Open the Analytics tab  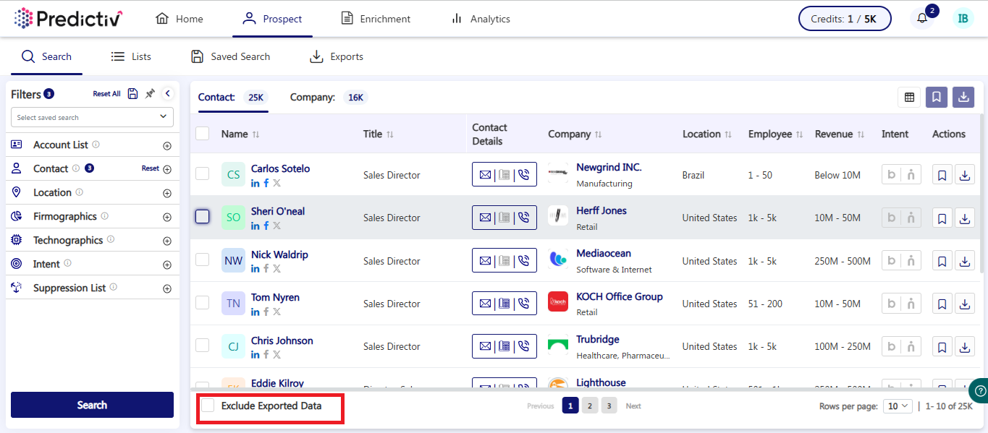coord(480,19)
